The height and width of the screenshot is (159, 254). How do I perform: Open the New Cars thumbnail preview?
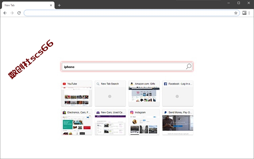click(110, 125)
